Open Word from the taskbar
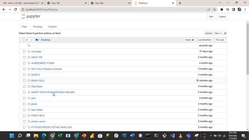 pyautogui.click(x=132, y=136)
